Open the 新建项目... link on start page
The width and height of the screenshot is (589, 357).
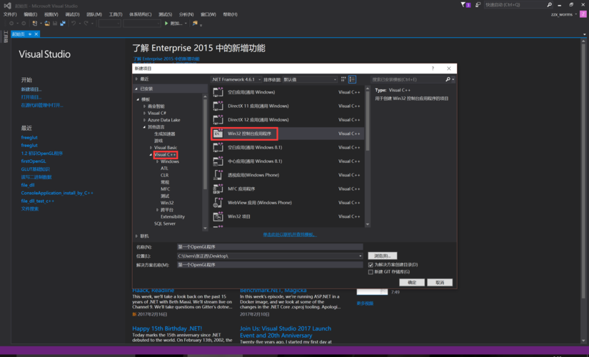(31, 89)
